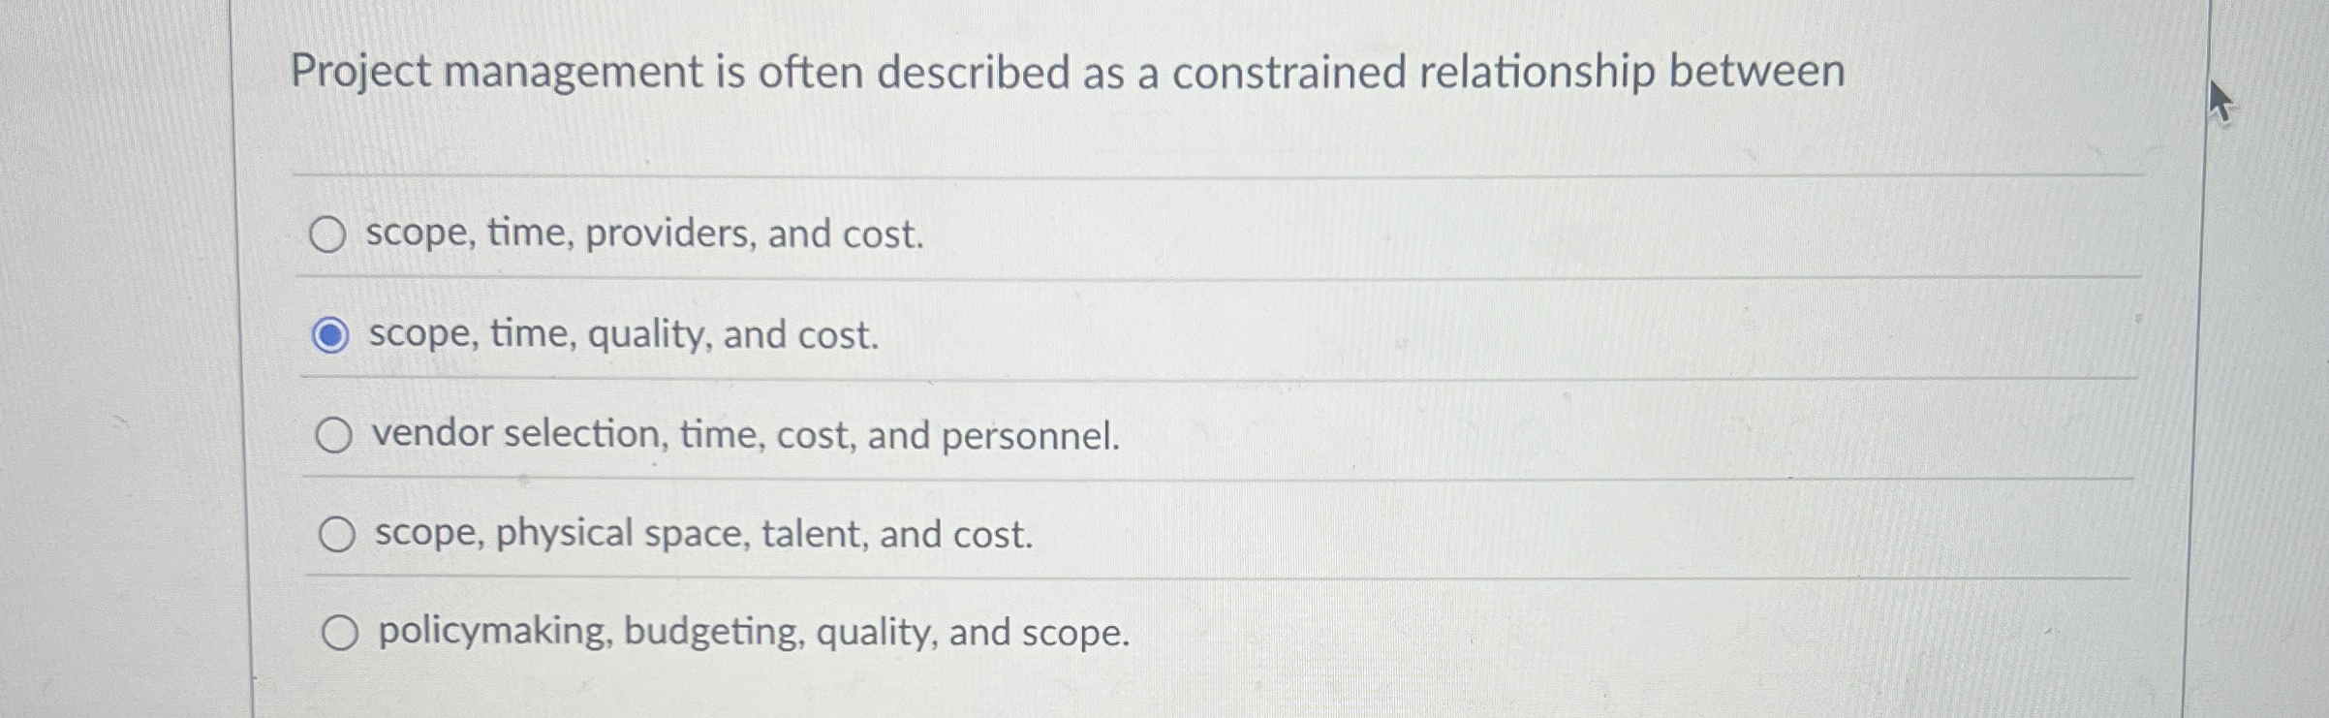Click the 'policymaking, budgeting, quality, and scope.' label
This screenshot has height=718, width=2329.
click(x=754, y=633)
